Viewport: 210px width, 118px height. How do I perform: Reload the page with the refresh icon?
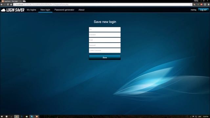pyautogui.click(x=8, y=4)
